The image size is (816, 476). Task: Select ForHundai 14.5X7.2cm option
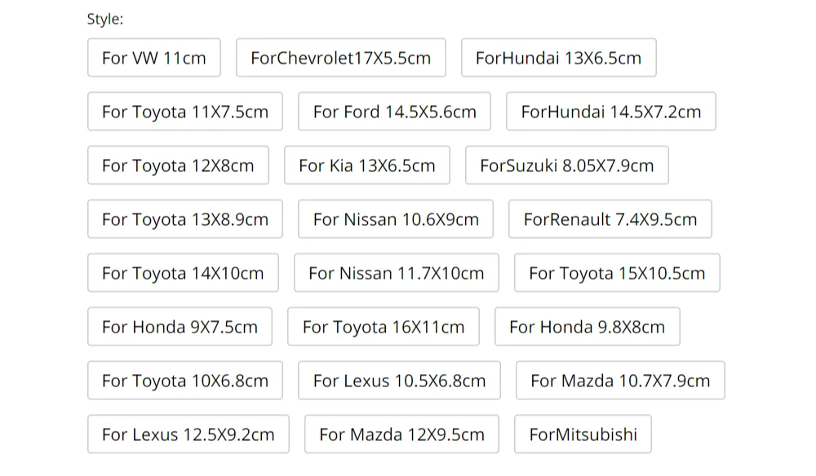611,112
